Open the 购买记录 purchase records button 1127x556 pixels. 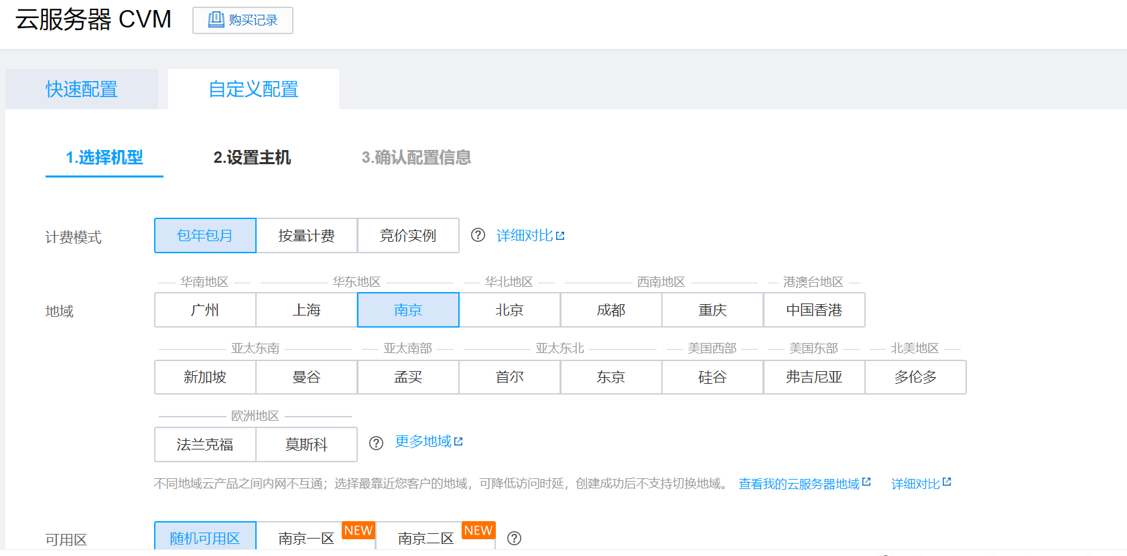(x=243, y=20)
